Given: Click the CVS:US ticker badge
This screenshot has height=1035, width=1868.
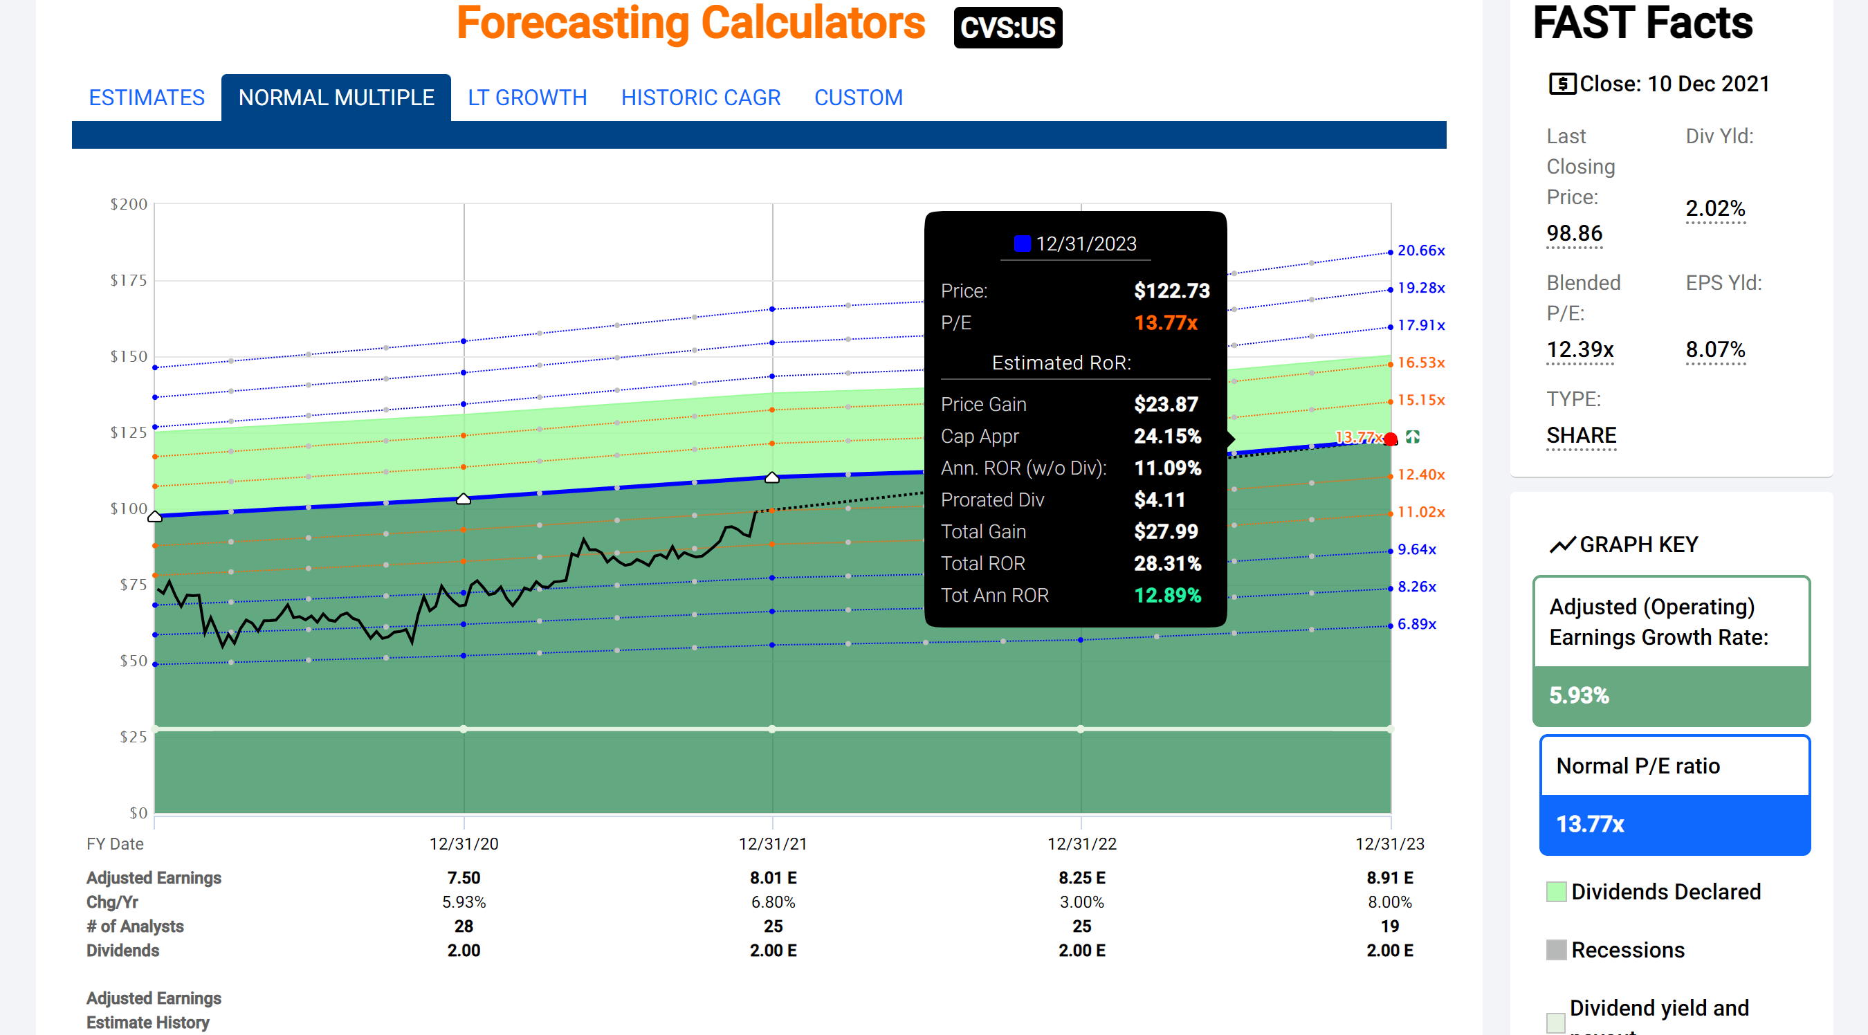Looking at the screenshot, I should point(1007,28).
